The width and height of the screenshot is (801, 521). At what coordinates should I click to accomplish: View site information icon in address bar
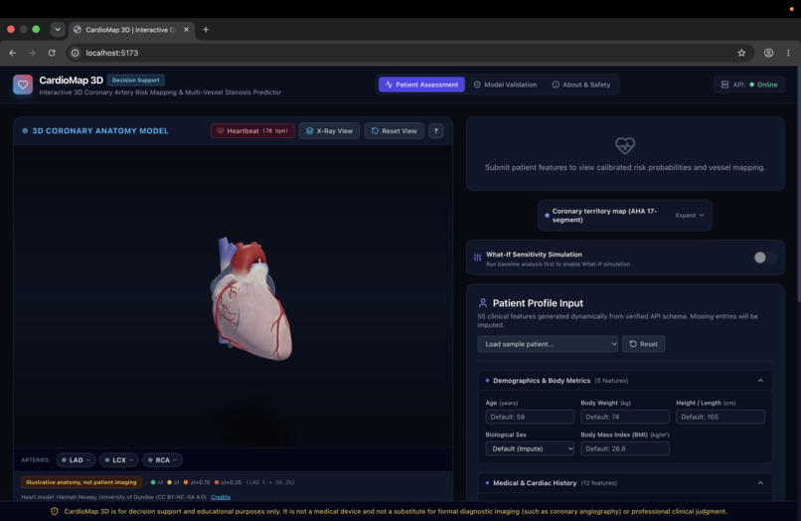(x=76, y=53)
